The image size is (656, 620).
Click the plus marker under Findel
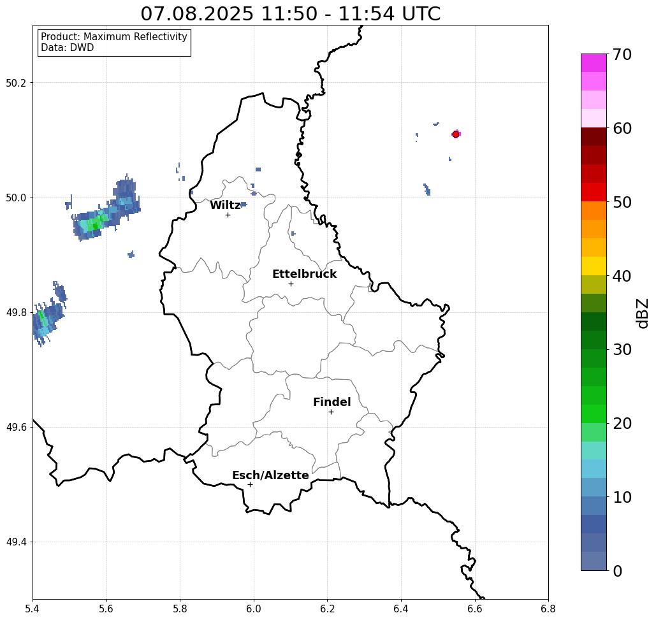[331, 412]
